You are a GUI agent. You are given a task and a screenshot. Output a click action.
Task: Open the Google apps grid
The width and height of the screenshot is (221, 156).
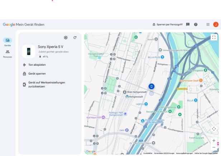pos(208,25)
